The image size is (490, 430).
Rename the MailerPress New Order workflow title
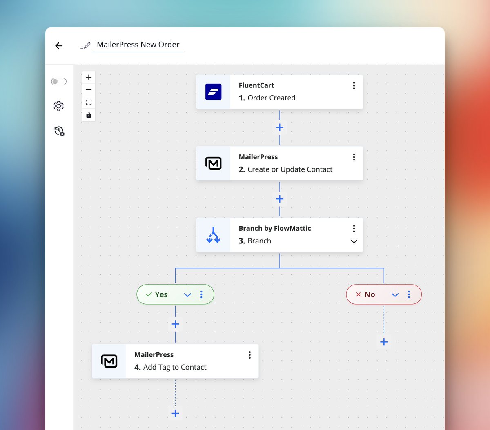tap(138, 44)
